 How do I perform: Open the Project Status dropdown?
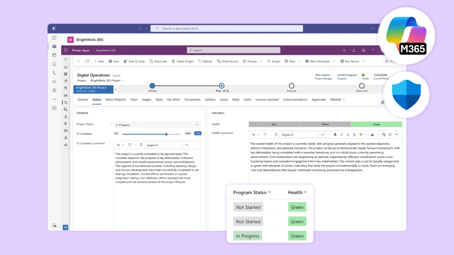coord(157,125)
